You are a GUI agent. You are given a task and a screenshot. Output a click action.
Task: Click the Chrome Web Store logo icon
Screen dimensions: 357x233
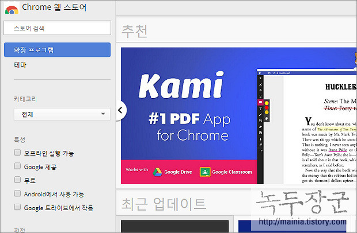tap(12, 10)
